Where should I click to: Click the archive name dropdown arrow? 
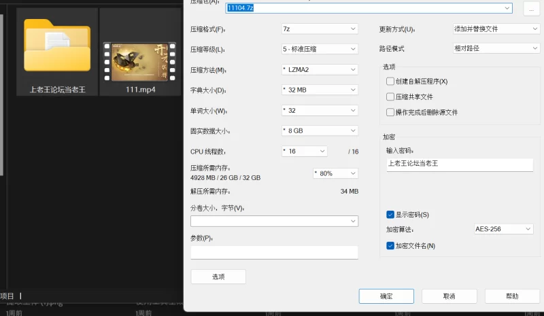click(x=507, y=8)
